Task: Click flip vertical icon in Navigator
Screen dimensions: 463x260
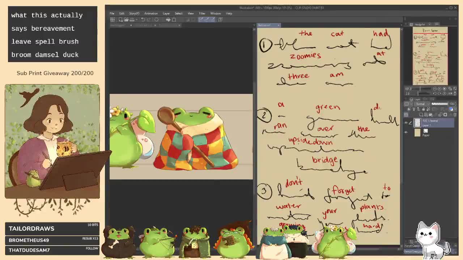Action: click(x=455, y=94)
